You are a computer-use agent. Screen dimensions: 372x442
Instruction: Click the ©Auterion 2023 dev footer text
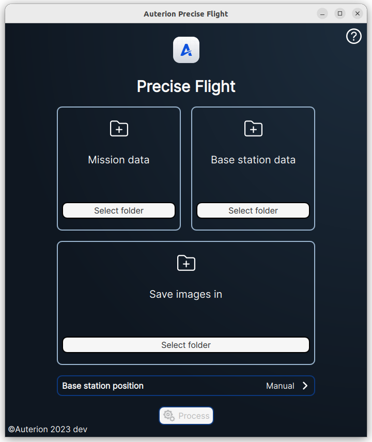48,429
